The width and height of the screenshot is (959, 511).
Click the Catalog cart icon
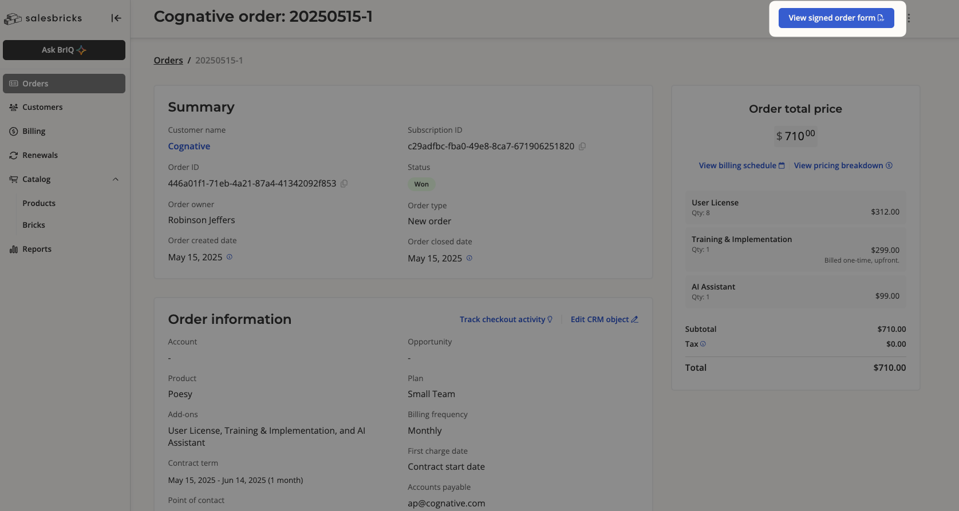pyautogui.click(x=14, y=179)
